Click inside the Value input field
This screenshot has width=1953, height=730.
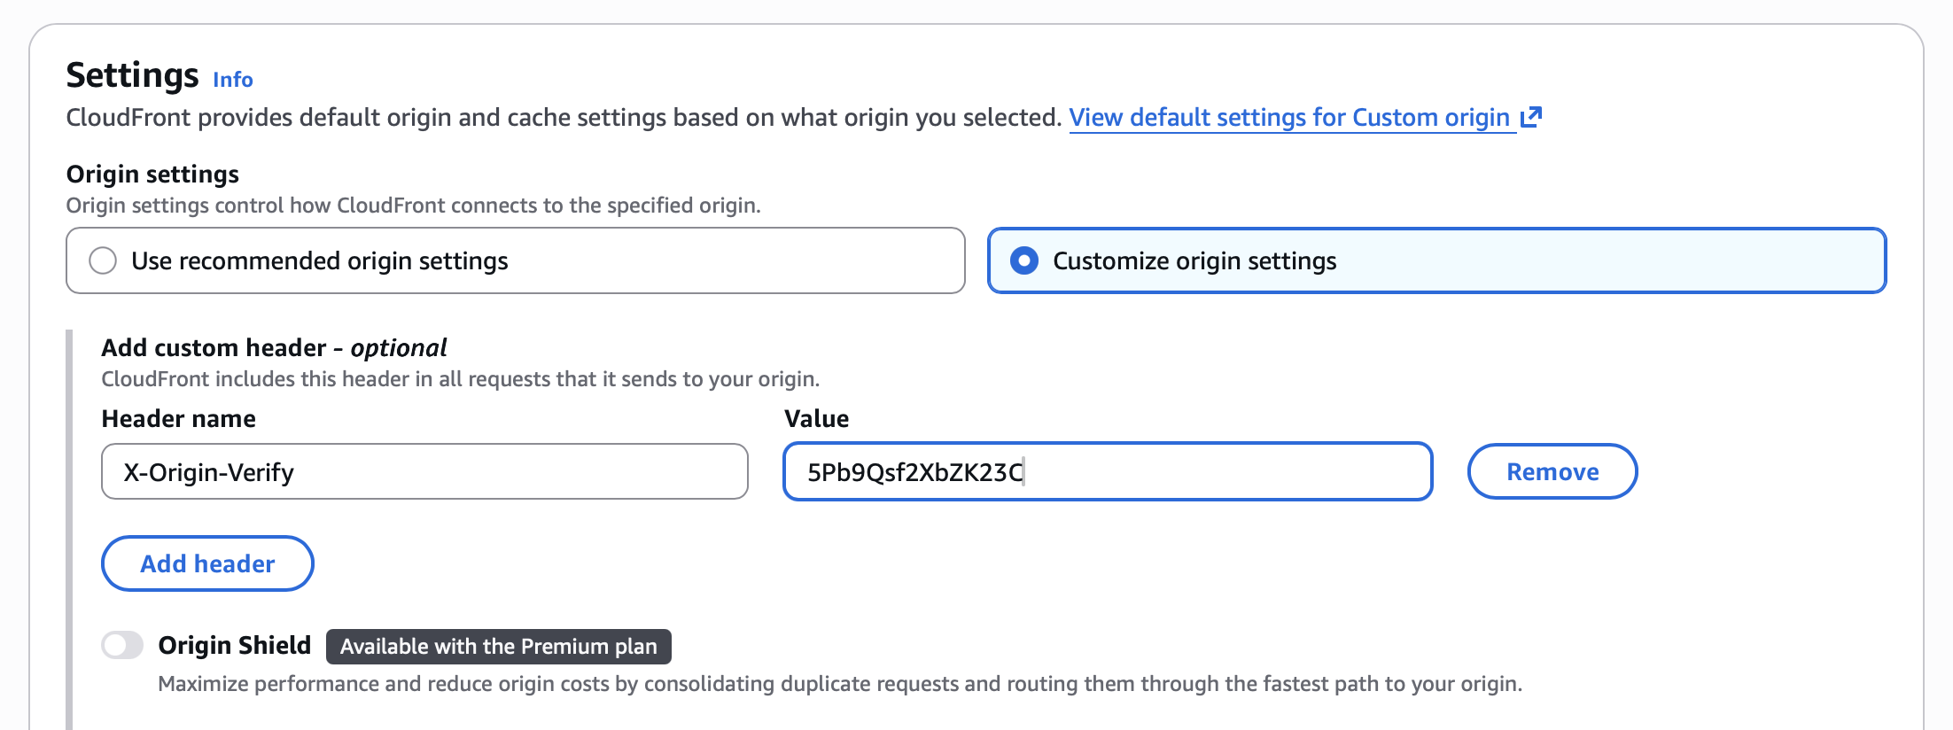tap(1108, 471)
